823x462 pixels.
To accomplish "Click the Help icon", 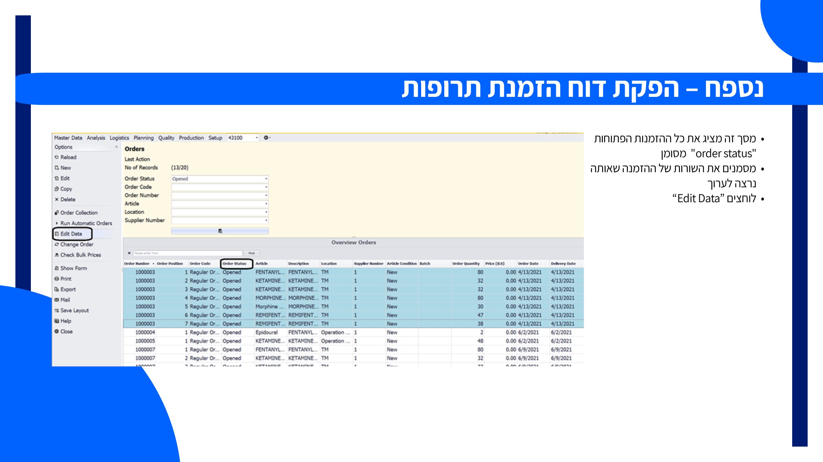I will [57, 321].
